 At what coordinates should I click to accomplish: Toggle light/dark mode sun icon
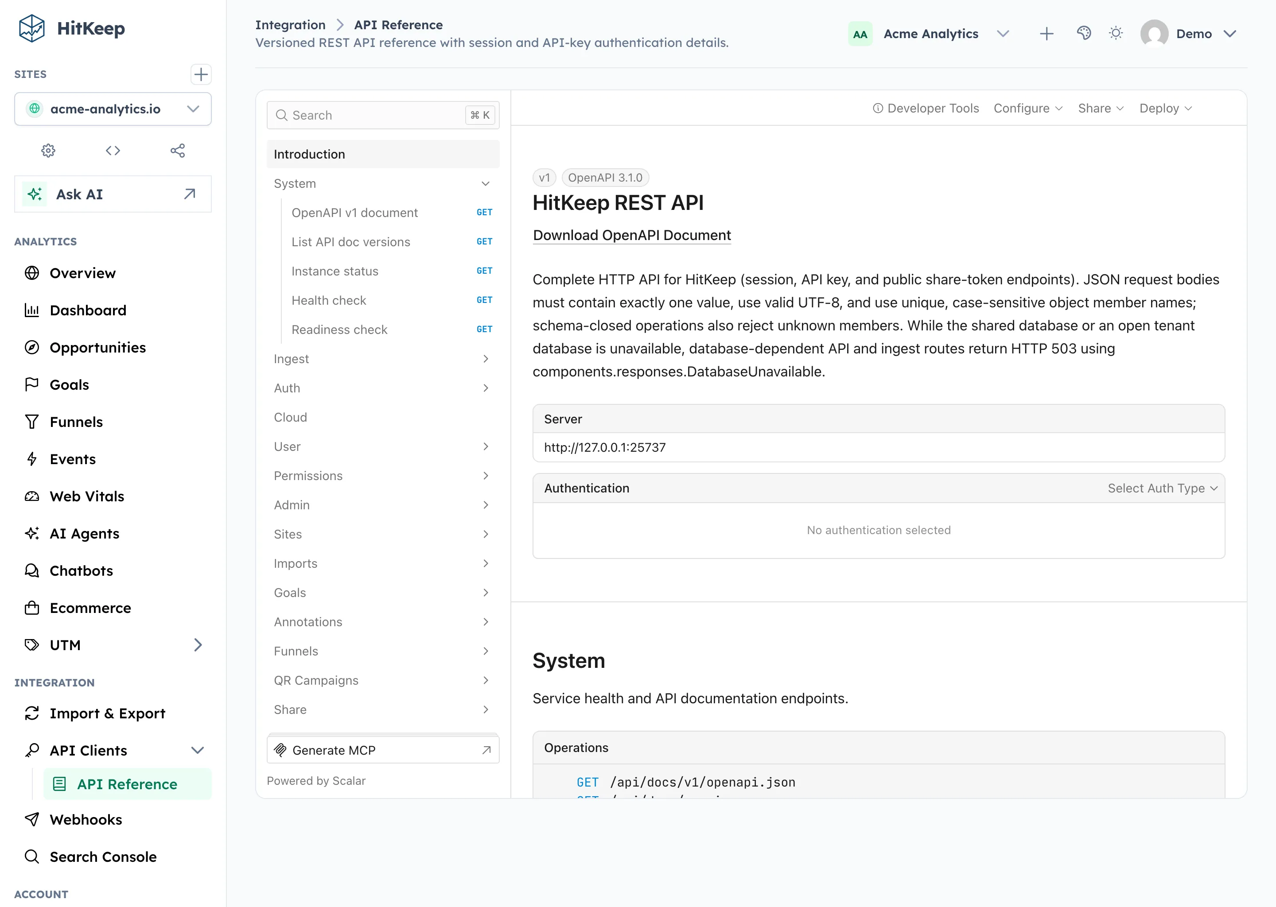(1116, 34)
